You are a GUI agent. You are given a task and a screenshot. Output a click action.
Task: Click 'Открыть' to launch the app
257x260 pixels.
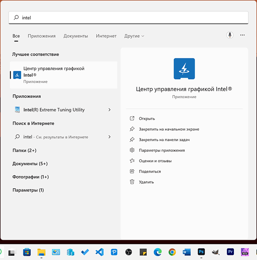[147, 118]
